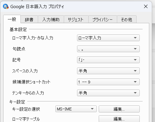
Task: Open the その他 tab
Action: click(x=127, y=19)
